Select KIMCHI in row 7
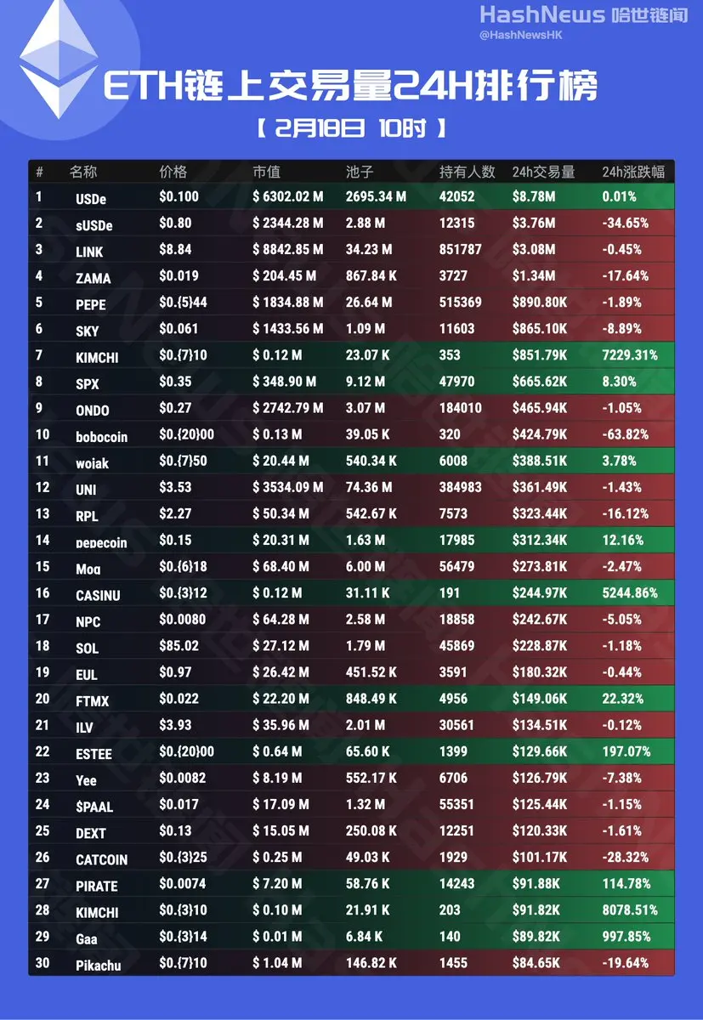The height and width of the screenshot is (1020, 703). (97, 358)
